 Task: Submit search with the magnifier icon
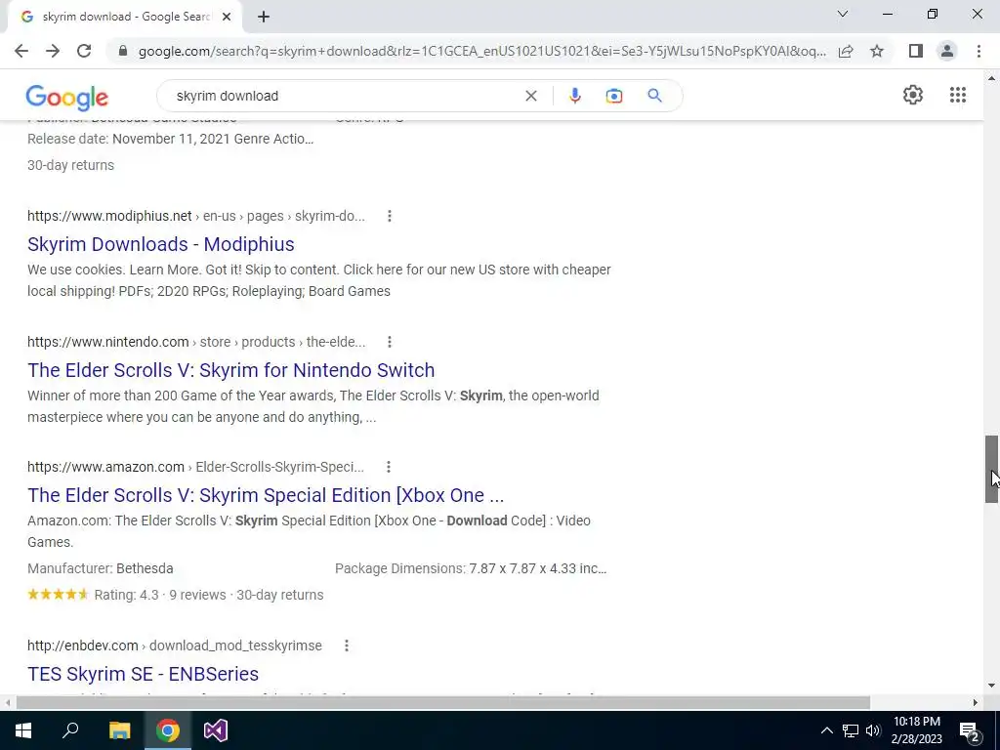click(654, 96)
